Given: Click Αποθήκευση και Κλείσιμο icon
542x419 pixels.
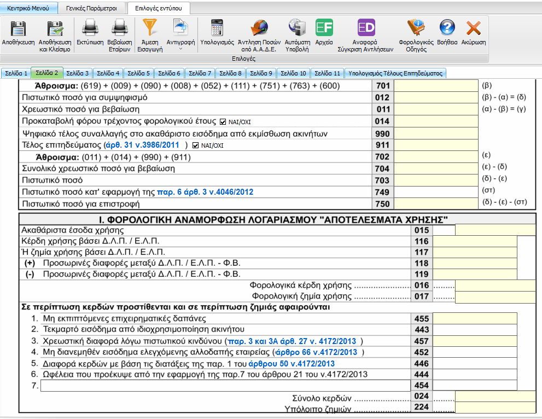Looking at the screenshot, I should [54, 28].
